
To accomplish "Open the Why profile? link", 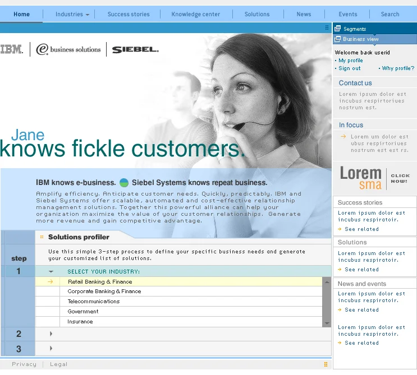I will point(398,68).
